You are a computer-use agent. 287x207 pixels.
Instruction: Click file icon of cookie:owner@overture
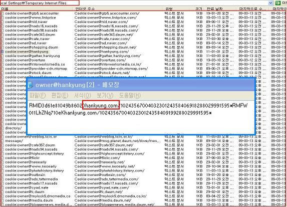(3, 60)
